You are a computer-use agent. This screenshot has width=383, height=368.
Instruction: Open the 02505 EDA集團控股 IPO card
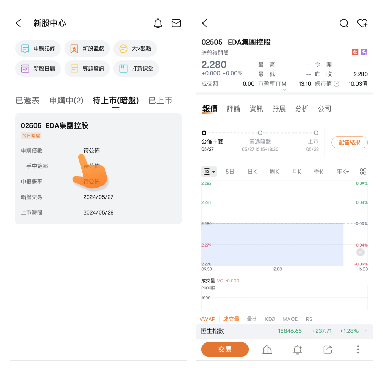pyautogui.click(x=98, y=169)
